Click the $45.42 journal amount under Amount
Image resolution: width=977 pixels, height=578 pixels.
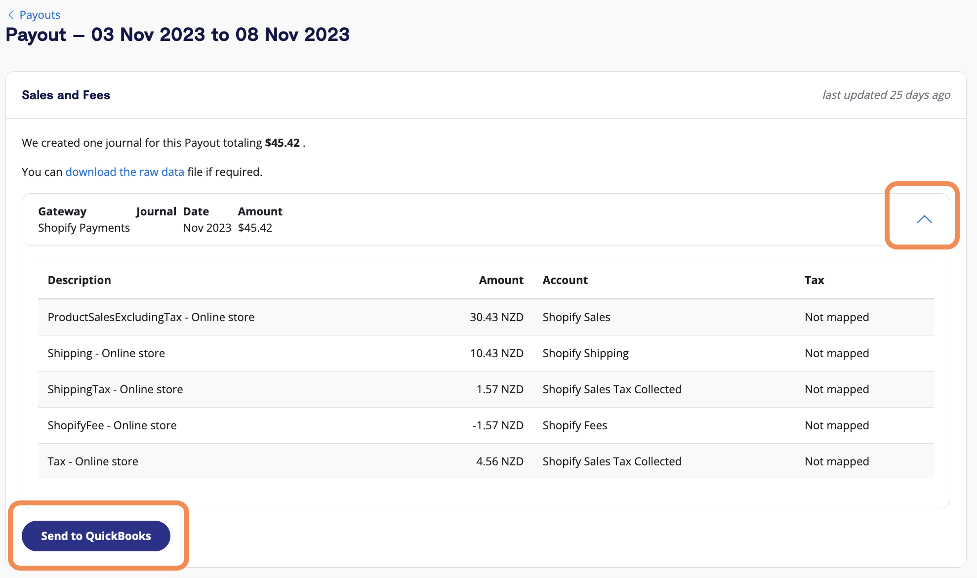tap(255, 228)
